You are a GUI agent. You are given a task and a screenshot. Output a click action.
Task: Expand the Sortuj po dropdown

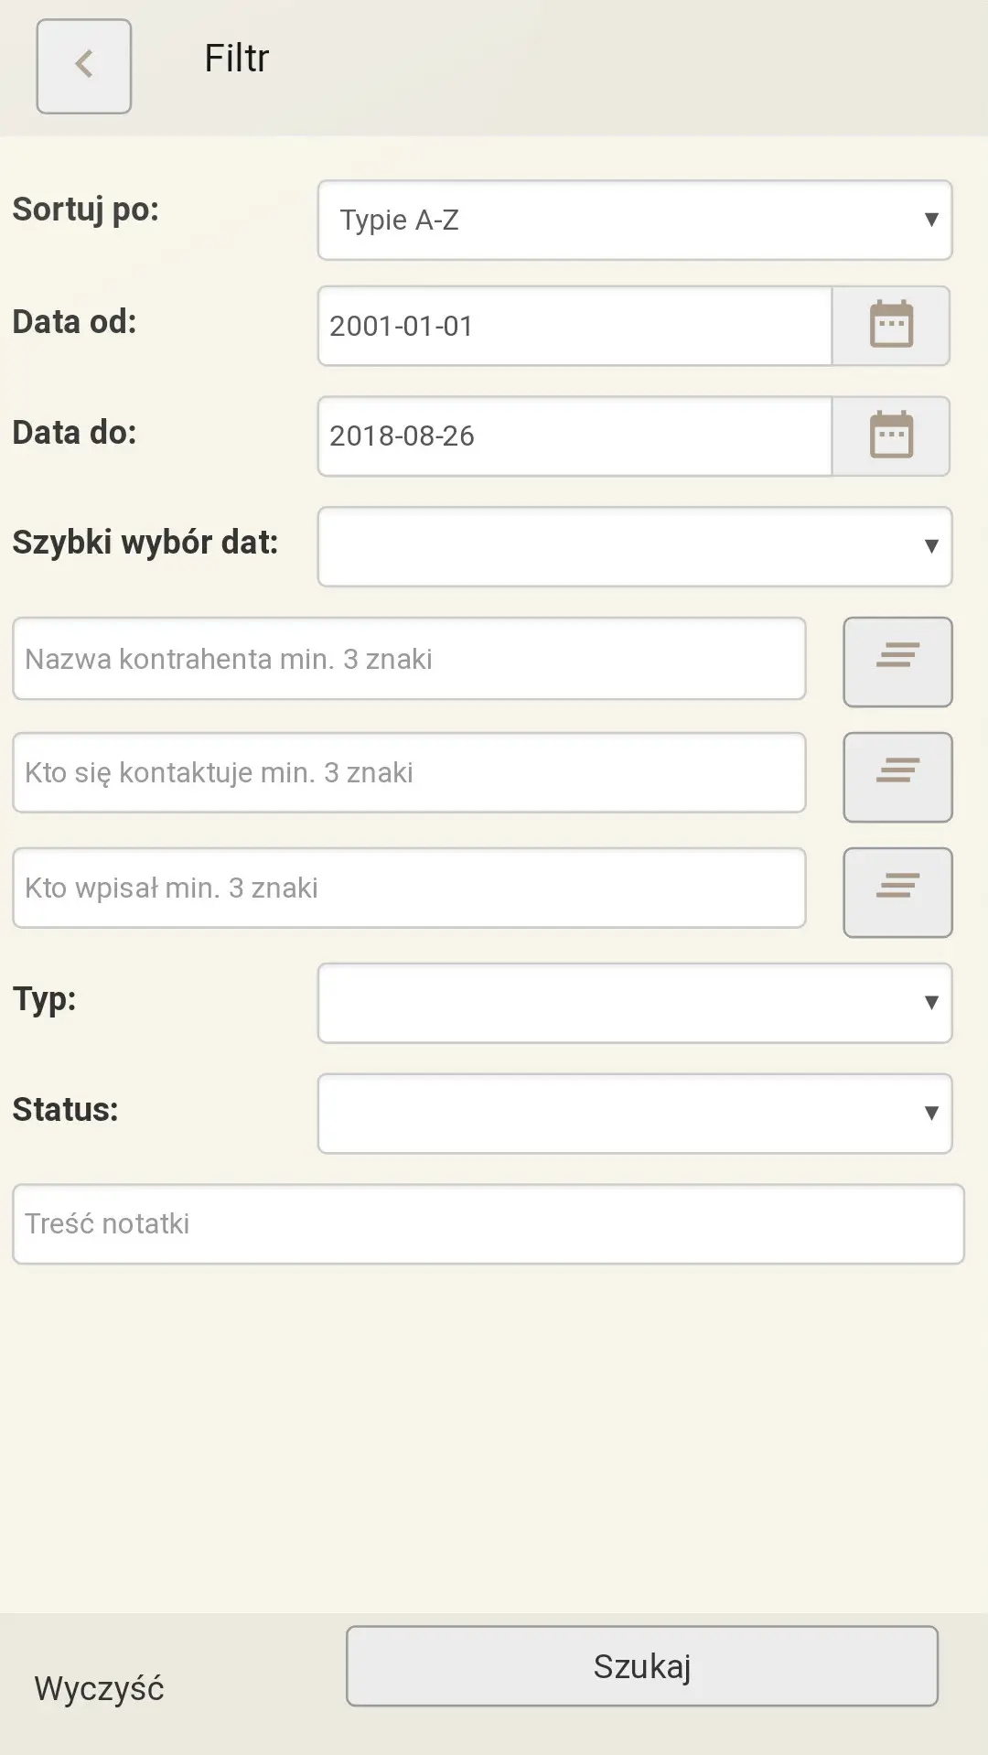click(x=634, y=220)
